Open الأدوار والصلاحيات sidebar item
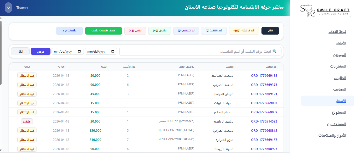The height and width of the screenshot is (155, 354). [332, 135]
